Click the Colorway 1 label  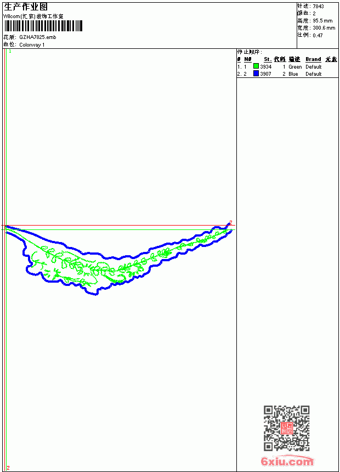[x=32, y=45]
